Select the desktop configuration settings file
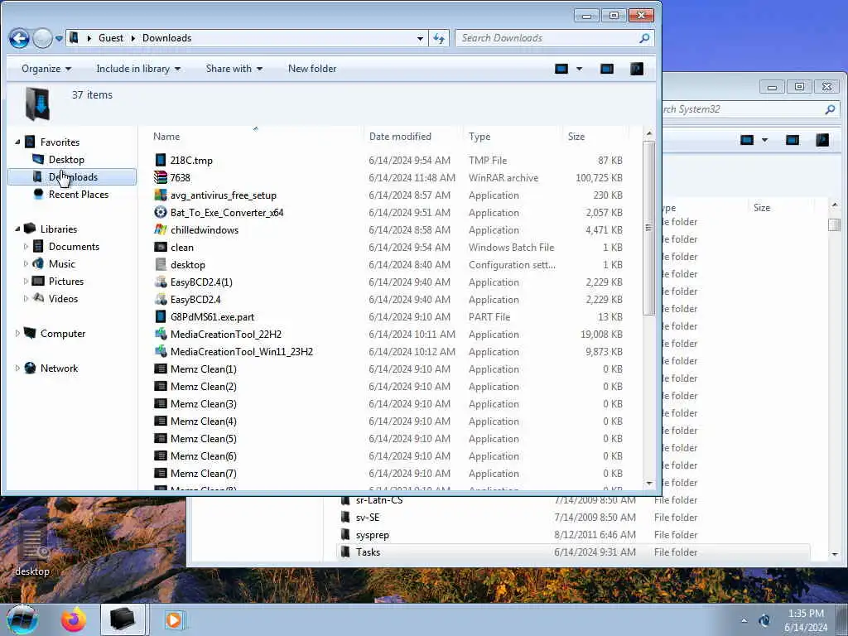The width and height of the screenshot is (848, 636). [x=187, y=264]
